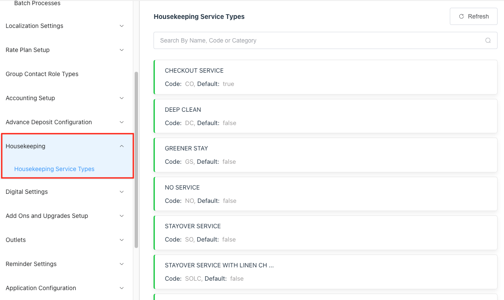Expand Reminder Settings section
Image resolution: width=504 pixels, height=300 pixels.
pyautogui.click(x=31, y=264)
